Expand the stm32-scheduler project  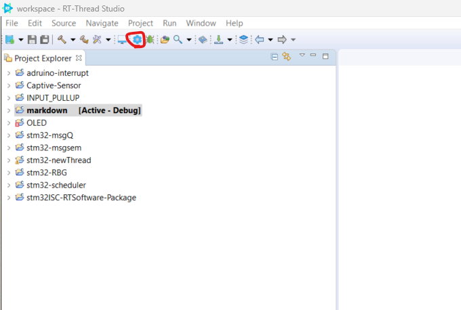[x=7, y=185]
